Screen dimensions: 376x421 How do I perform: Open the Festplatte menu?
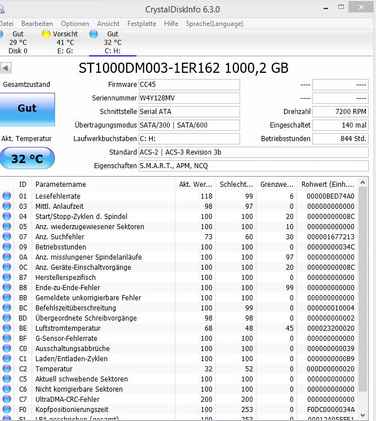pos(141,24)
